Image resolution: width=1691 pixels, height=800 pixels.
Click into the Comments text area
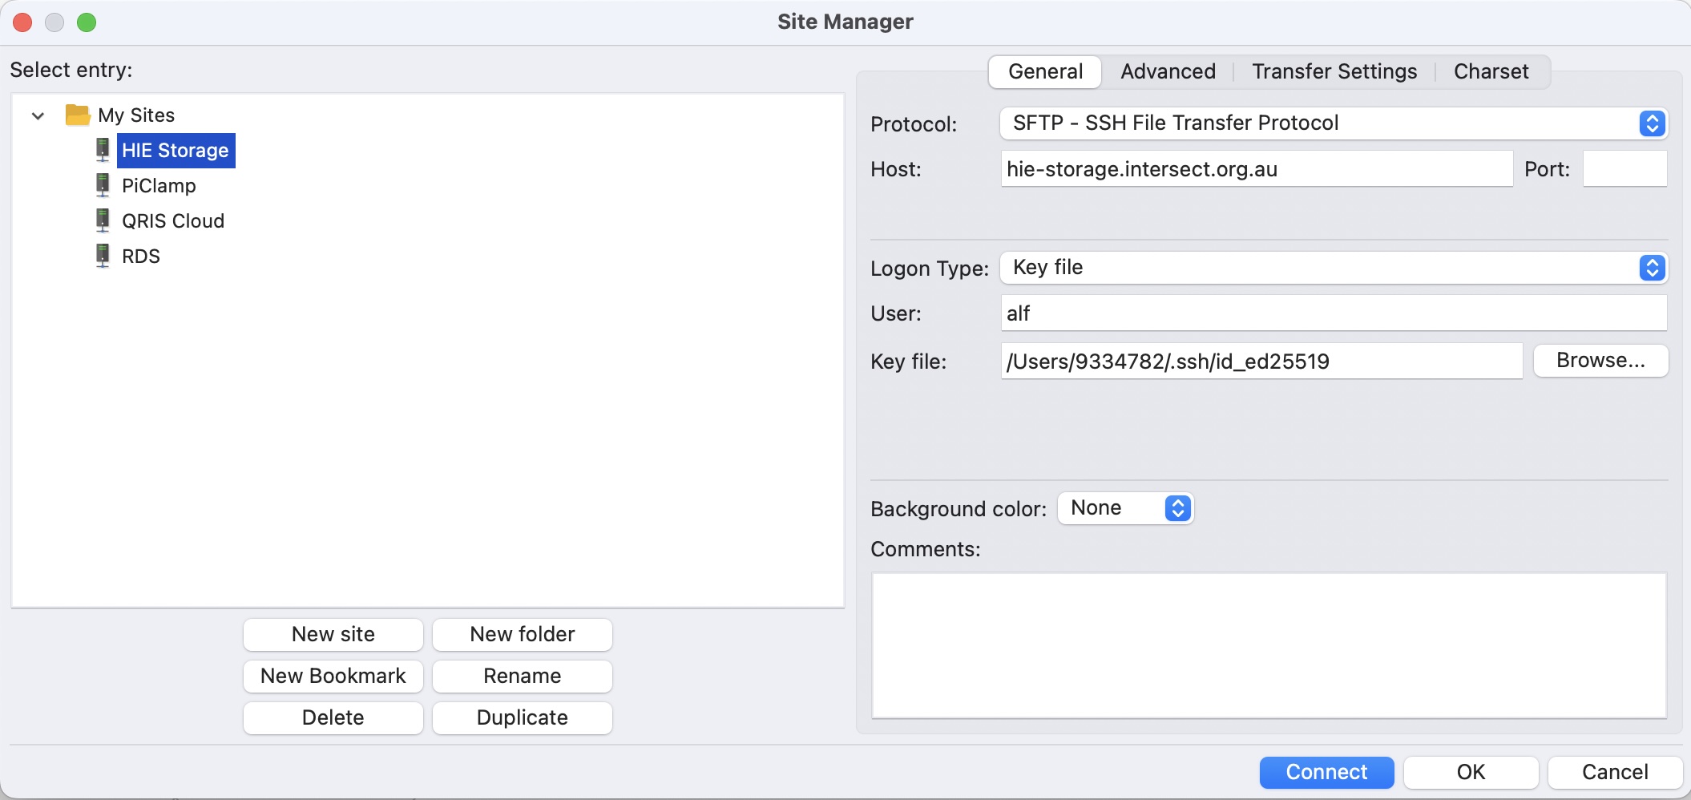click(1269, 645)
